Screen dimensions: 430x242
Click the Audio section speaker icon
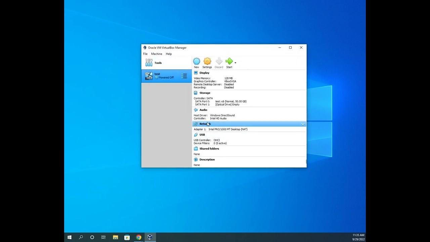coord(196,110)
